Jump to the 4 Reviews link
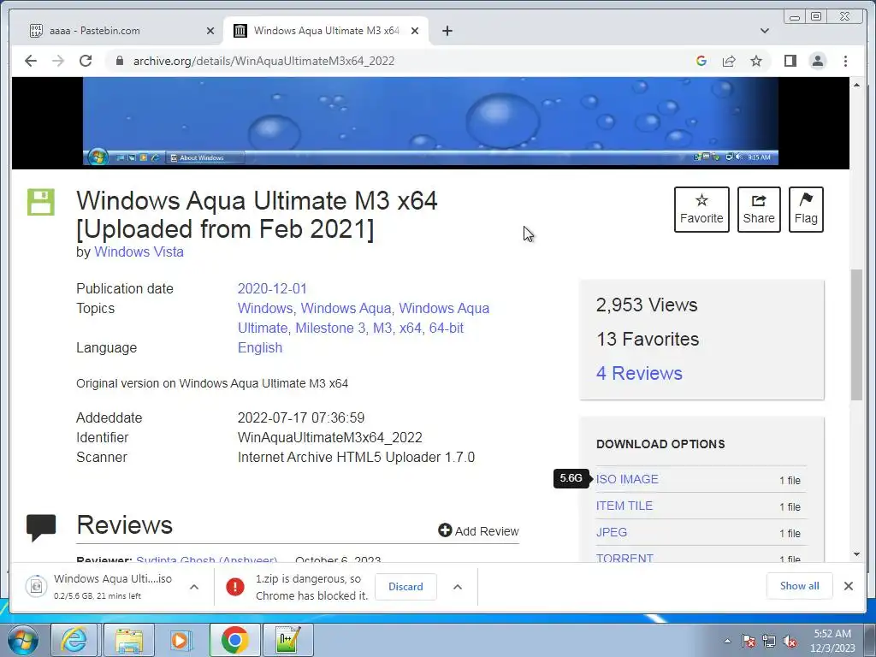 coord(639,373)
